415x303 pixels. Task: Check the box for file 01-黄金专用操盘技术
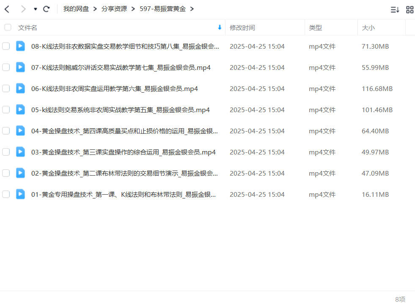[x=6, y=194]
